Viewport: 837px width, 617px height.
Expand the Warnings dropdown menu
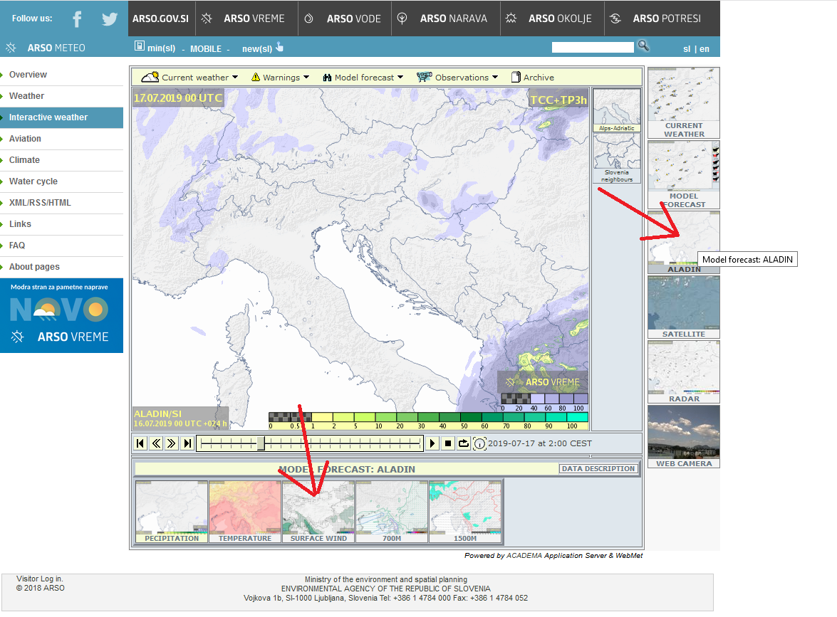point(280,78)
